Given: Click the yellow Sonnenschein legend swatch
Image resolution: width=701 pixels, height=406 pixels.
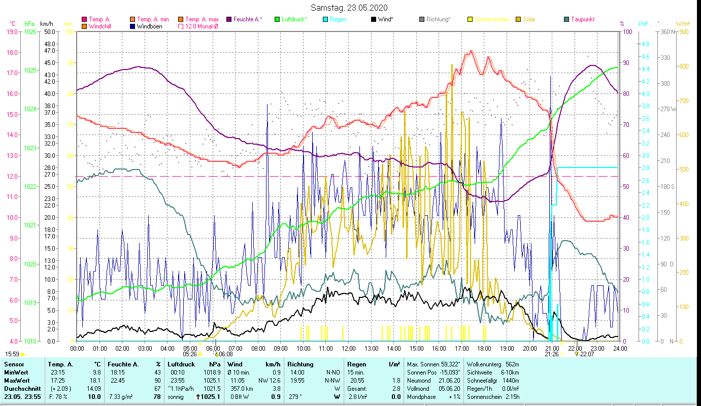Looking at the screenshot, I should (x=470, y=19).
